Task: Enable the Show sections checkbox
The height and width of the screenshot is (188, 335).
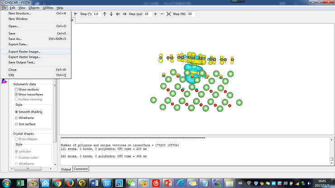Action: point(17,89)
